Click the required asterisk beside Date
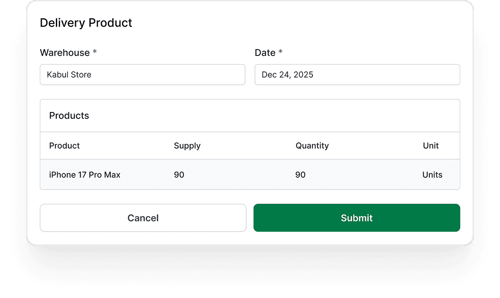Image resolution: width=500 pixels, height=298 pixels. click(x=281, y=52)
